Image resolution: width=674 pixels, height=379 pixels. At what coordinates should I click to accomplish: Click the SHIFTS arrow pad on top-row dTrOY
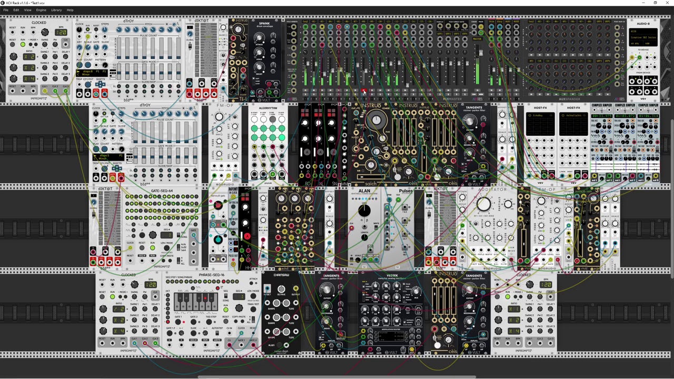tap(100, 84)
